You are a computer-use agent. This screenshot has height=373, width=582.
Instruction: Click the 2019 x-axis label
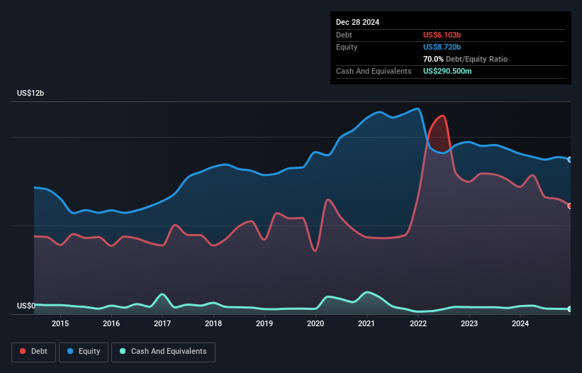point(264,323)
